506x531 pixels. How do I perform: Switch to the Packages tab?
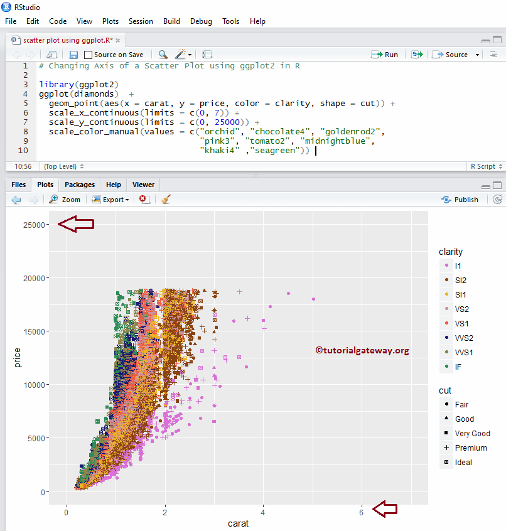[80, 185]
